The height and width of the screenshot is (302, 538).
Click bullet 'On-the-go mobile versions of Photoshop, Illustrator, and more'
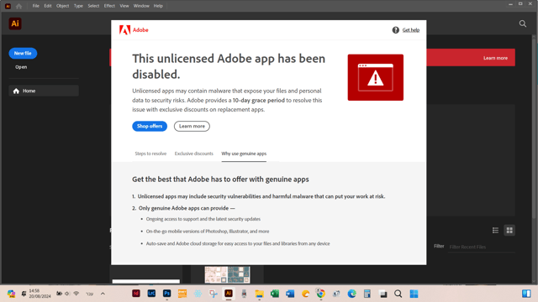coord(208,232)
